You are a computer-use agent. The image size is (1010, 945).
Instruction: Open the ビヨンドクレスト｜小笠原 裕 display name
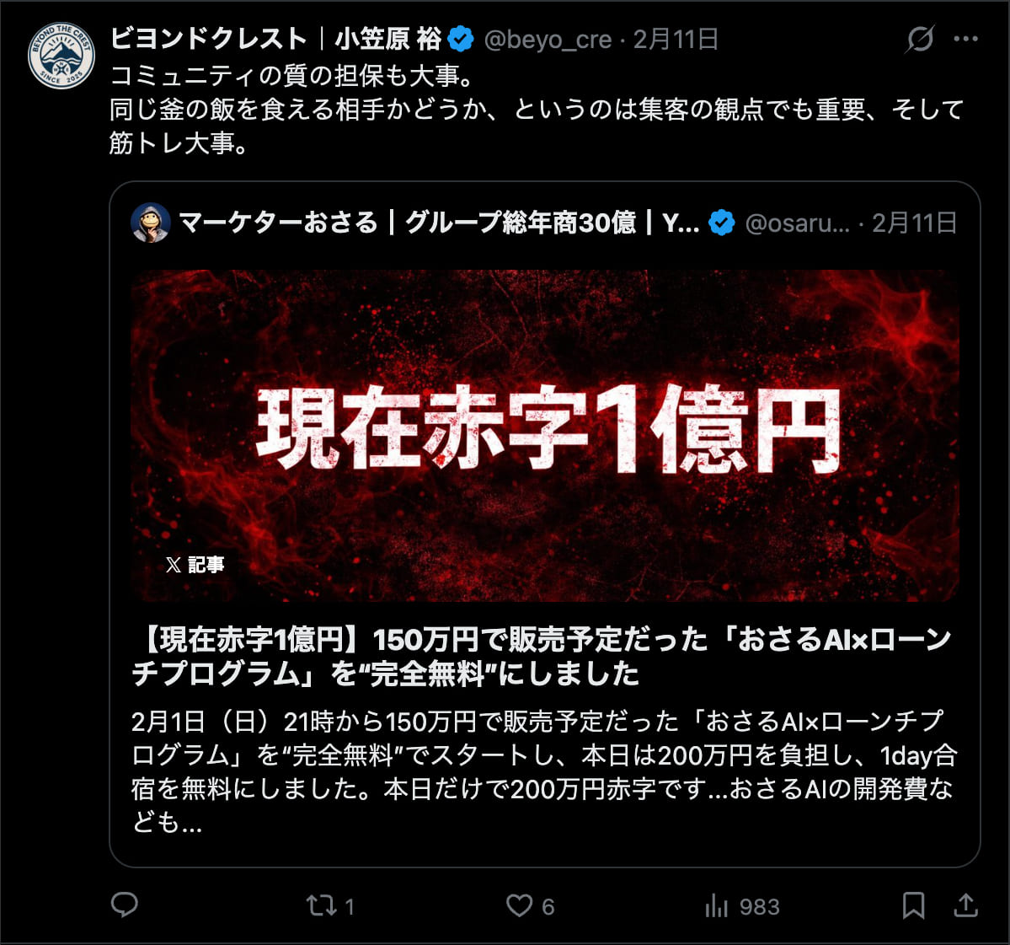click(276, 40)
